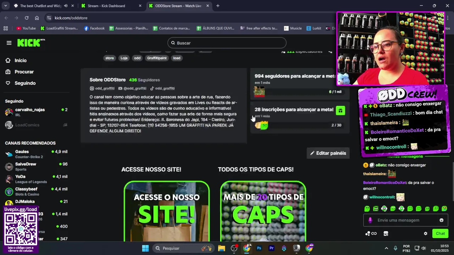454x255 pixels.
Task: Select the 'Loja' tag chip
Action: pyautogui.click(x=124, y=58)
